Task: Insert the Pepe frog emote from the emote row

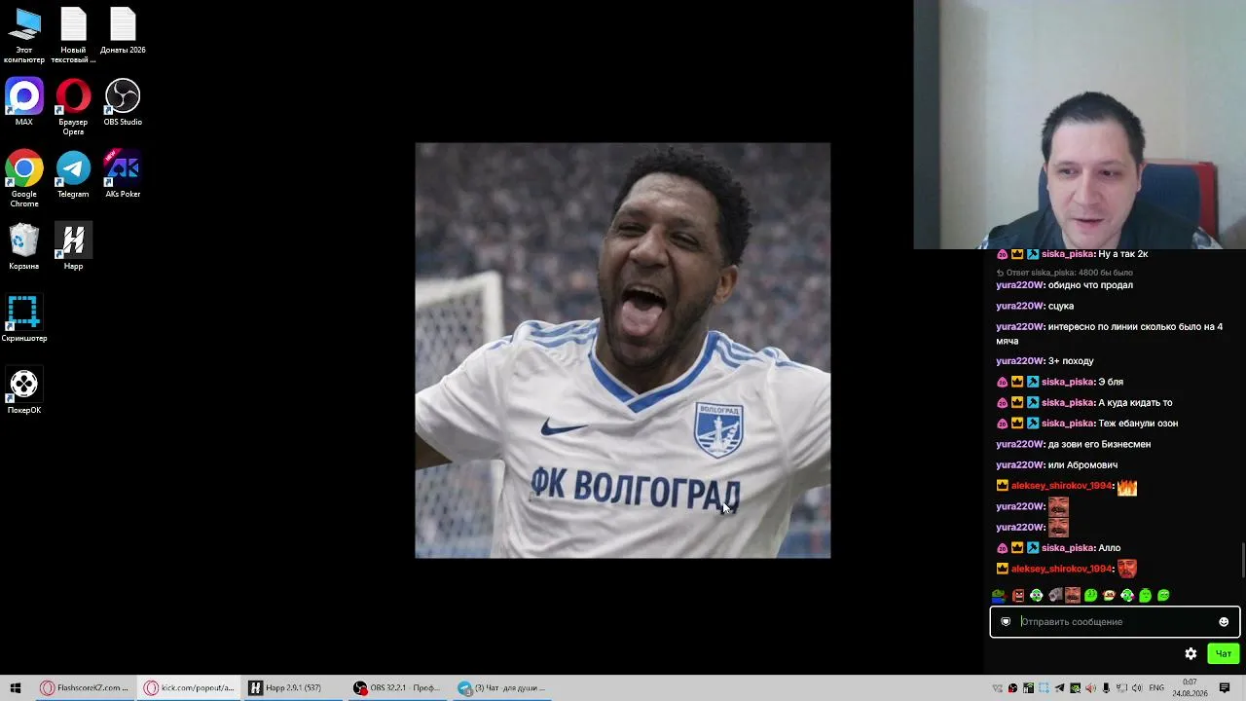Action: point(999,595)
